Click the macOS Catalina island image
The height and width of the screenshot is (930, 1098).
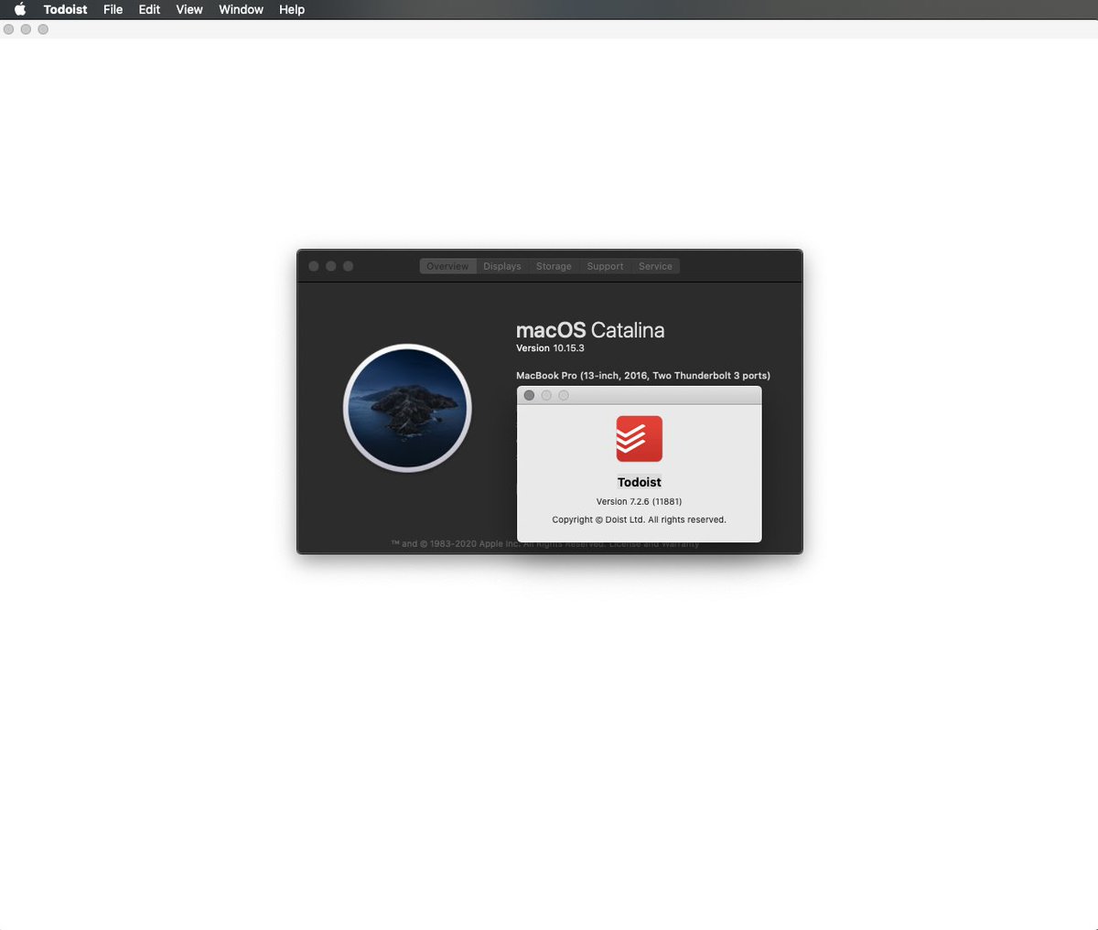pos(407,408)
